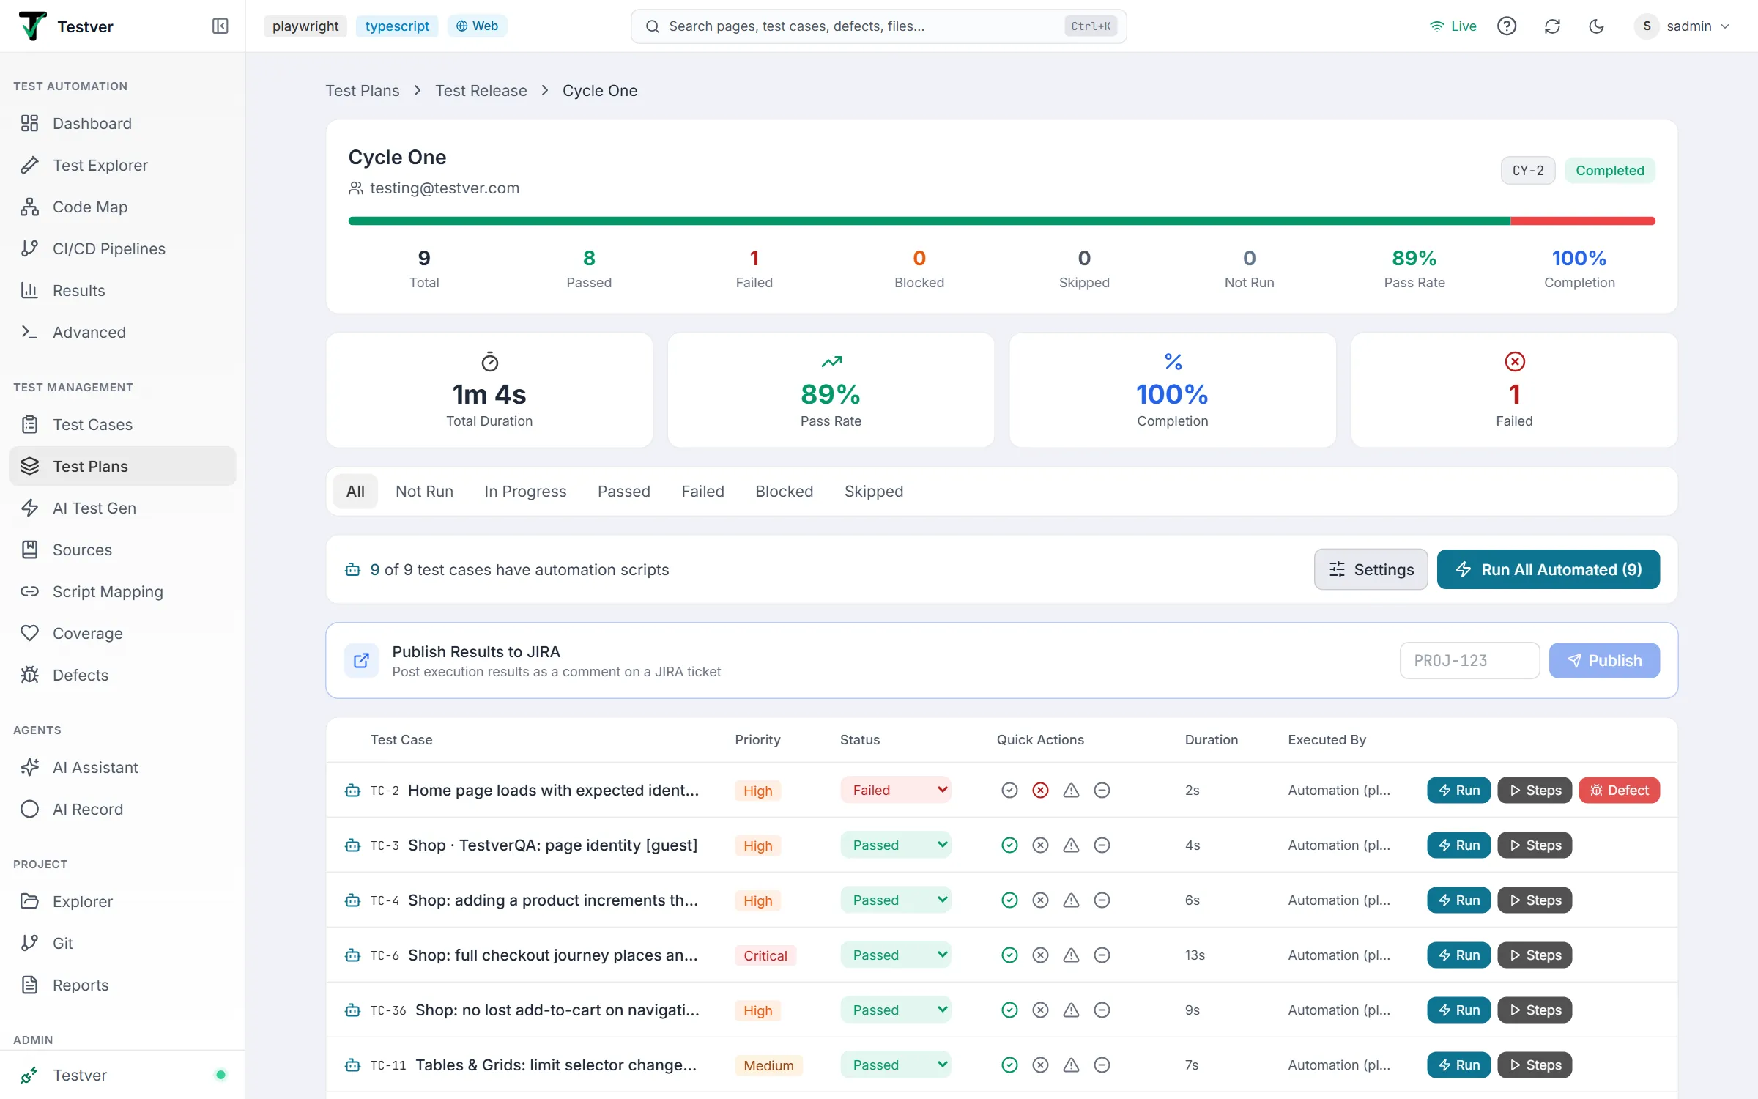Open the status dropdown for TC-3
The height and width of the screenshot is (1099, 1758).
click(x=896, y=845)
